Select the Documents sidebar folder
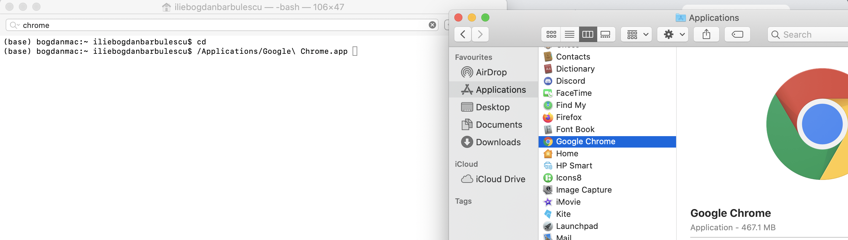Image resolution: width=848 pixels, height=240 pixels. [499, 125]
